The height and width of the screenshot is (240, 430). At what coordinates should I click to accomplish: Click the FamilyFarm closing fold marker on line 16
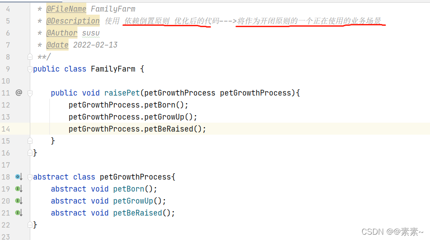click(x=30, y=153)
